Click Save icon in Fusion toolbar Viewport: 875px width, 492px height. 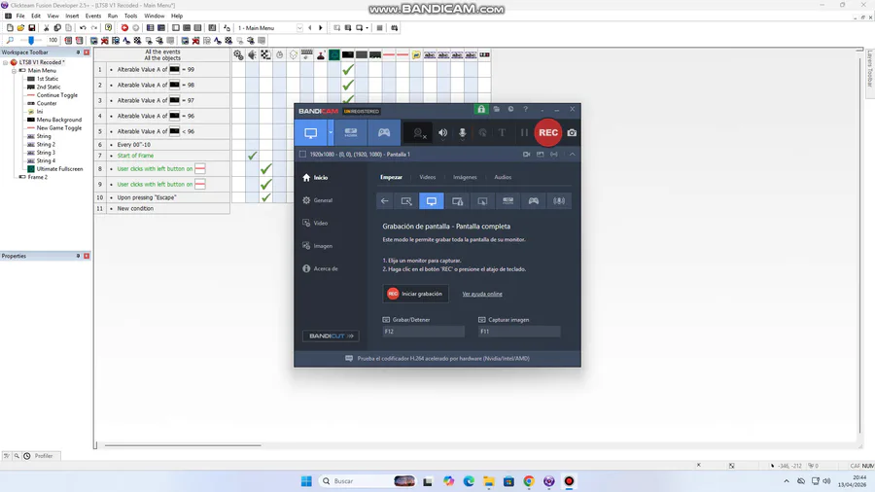32,28
